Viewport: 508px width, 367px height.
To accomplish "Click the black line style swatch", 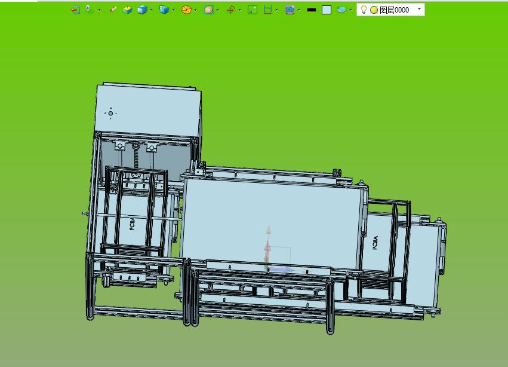I will pyautogui.click(x=312, y=10).
